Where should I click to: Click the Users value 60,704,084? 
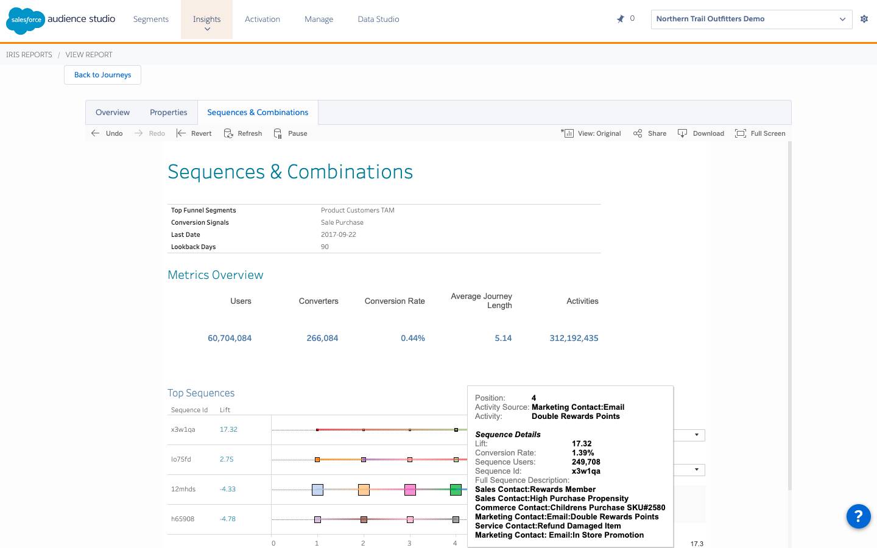click(x=230, y=338)
